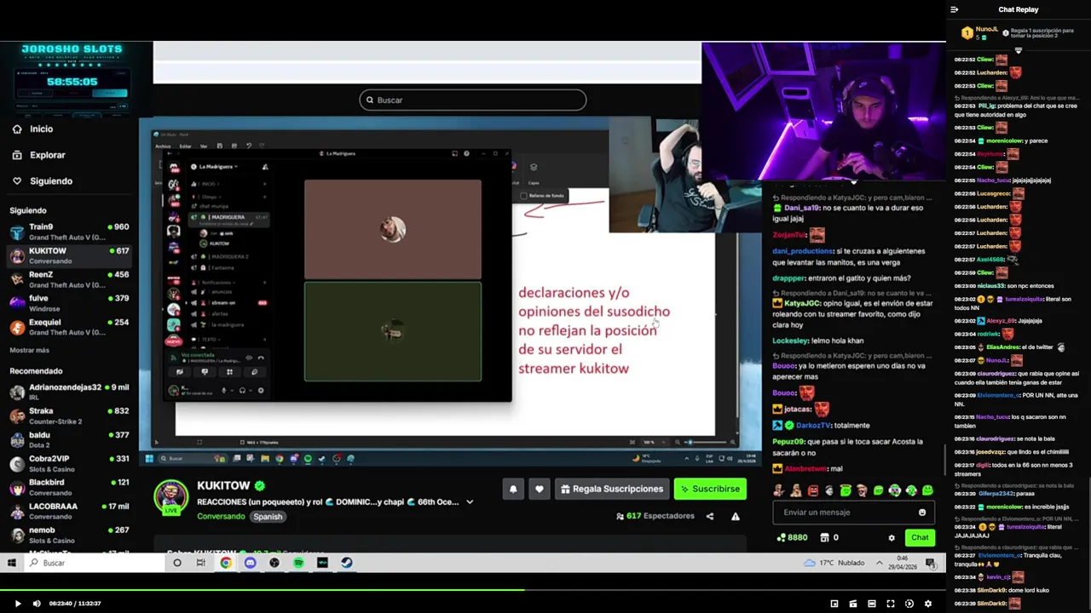Open taskbar notification center icon
The width and height of the screenshot is (1091, 613).
[x=930, y=563]
